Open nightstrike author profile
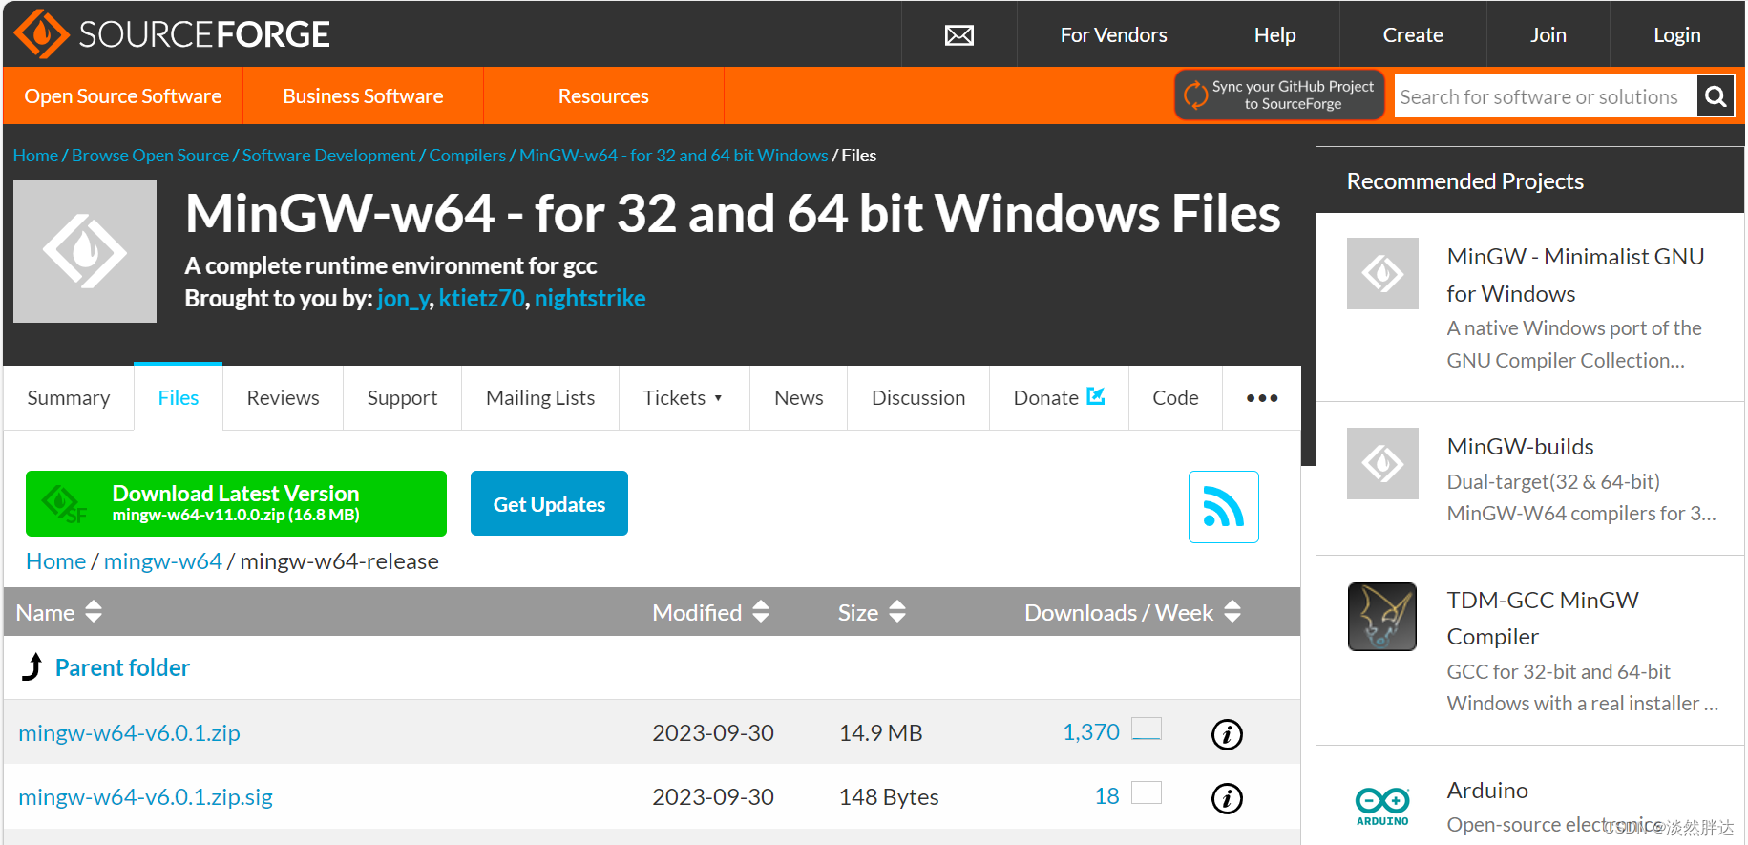The image size is (1748, 845). click(590, 299)
